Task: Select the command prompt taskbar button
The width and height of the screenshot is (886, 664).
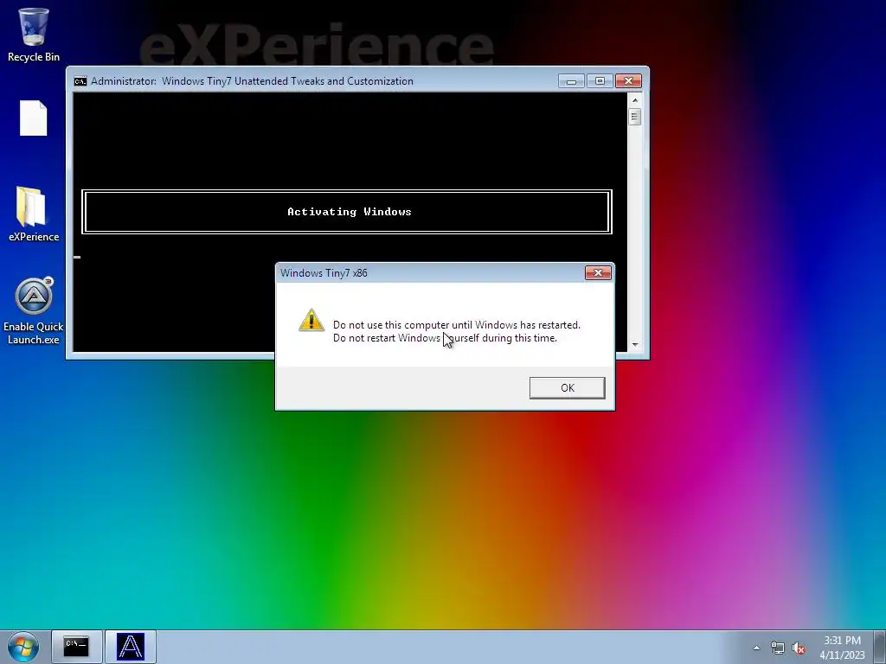Action: pyautogui.click(x=76, y=647)
